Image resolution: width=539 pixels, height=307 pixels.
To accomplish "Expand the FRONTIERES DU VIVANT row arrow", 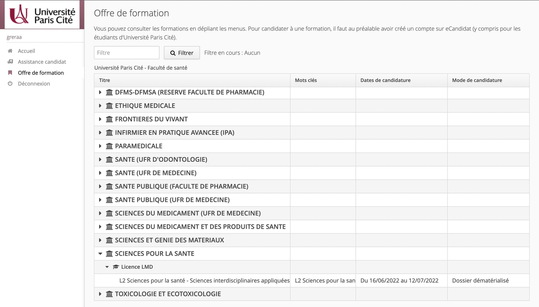I will click(100, 119).
